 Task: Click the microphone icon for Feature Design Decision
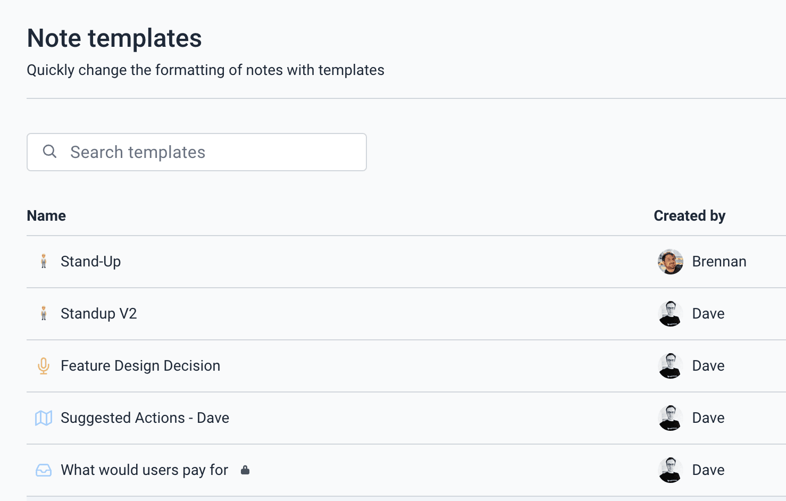pos(44,366)
